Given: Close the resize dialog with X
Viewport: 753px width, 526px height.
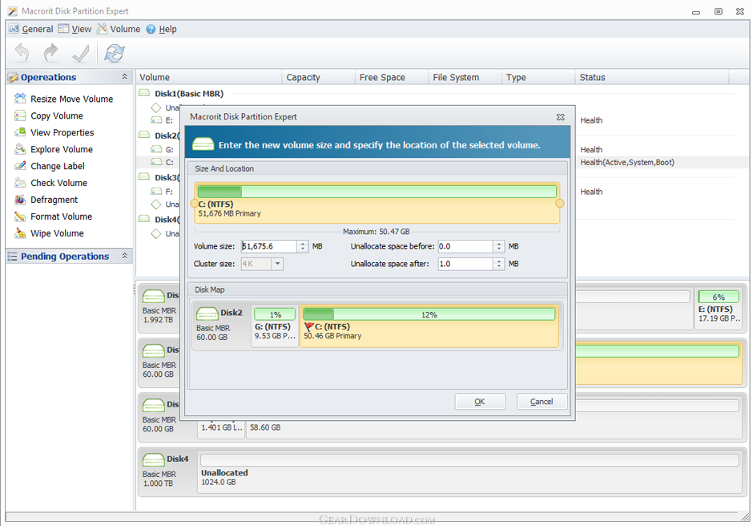Looking at the screenshot, I should point(561,117).
